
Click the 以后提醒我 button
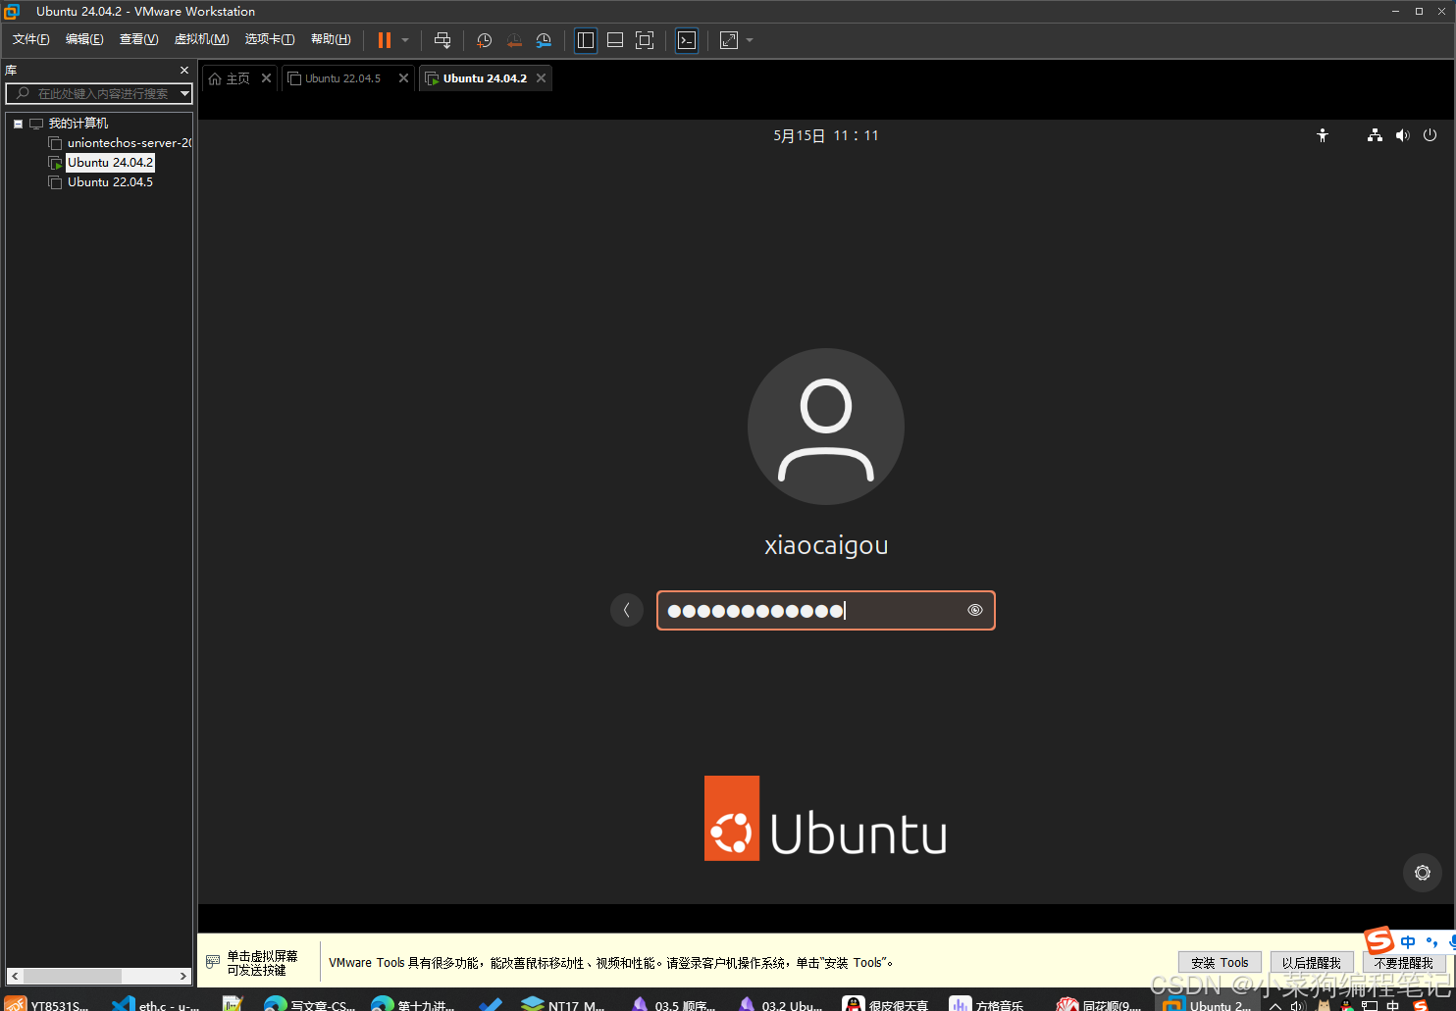click(1312, 963)
